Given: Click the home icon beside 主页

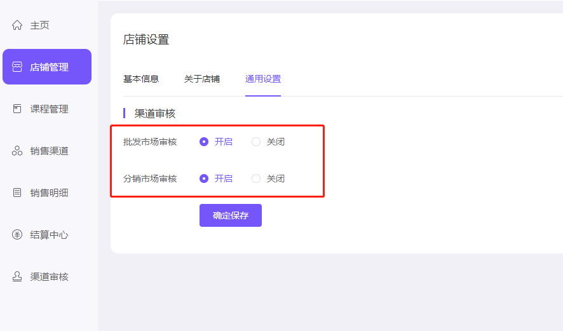Looking at the screenshot, I should point(17,25).
